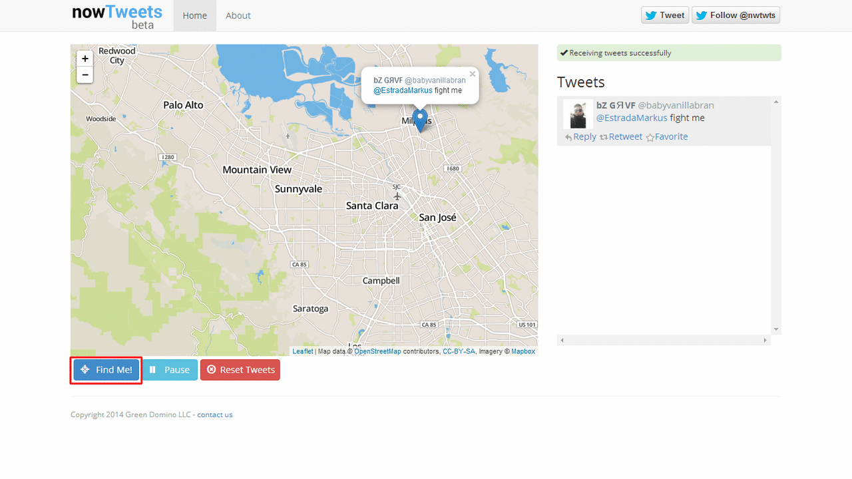The height and width of the screenshot is (479, 852).
Task: Follow @nwtwts on Twitter
Action: point(736,15)
